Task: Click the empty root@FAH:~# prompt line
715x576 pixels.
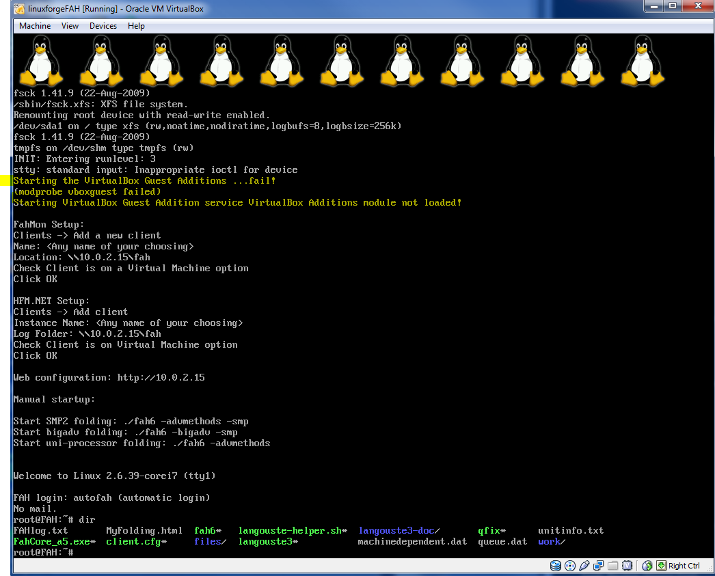Action: click(43, 552)
